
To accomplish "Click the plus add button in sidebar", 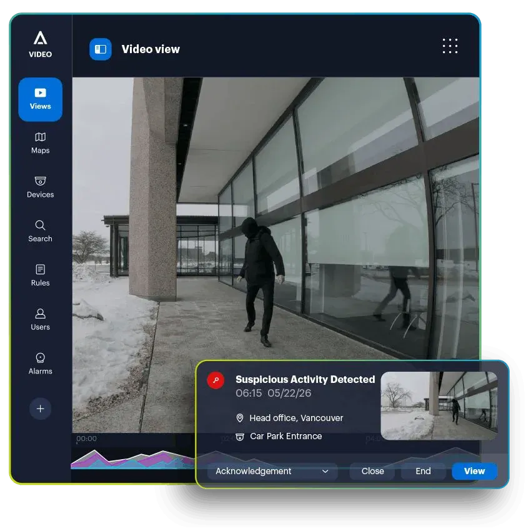I will click(x=41, y=409).
